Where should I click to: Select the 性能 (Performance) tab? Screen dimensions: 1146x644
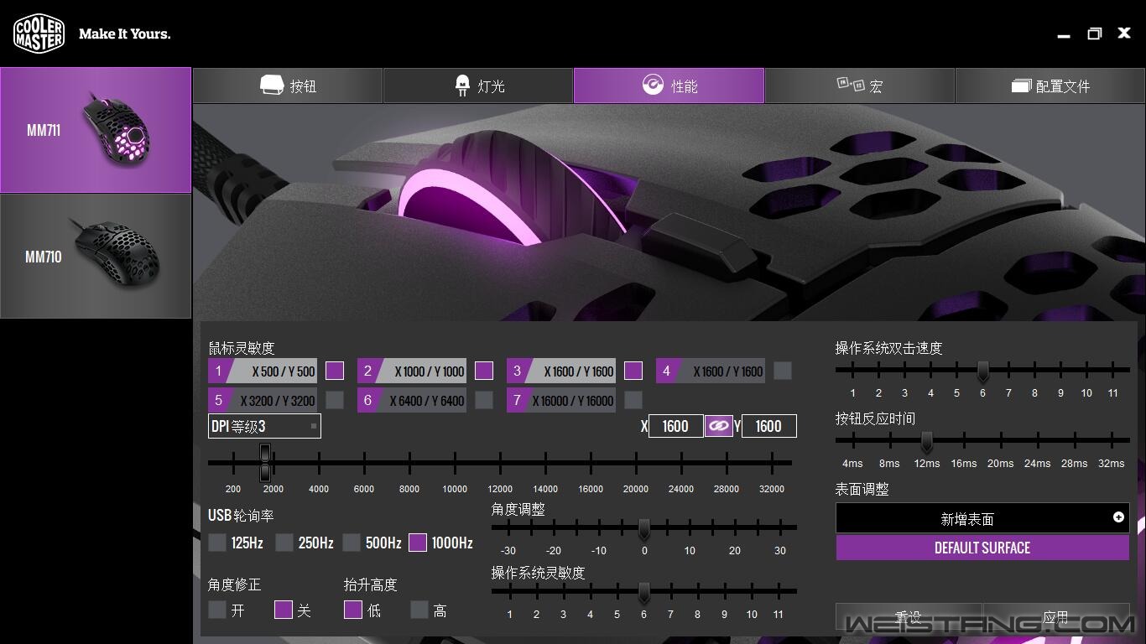(669, 86)
